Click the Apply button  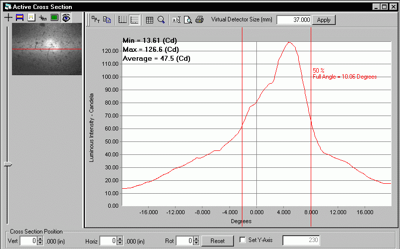[324, 20]
